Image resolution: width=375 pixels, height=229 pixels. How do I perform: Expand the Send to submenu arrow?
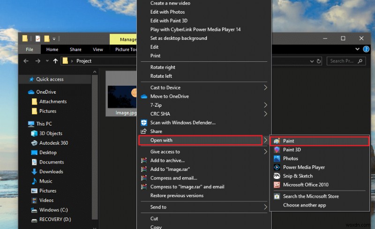[x=265, y=207]
